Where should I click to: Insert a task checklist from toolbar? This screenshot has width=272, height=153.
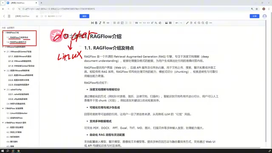[122, 23]
